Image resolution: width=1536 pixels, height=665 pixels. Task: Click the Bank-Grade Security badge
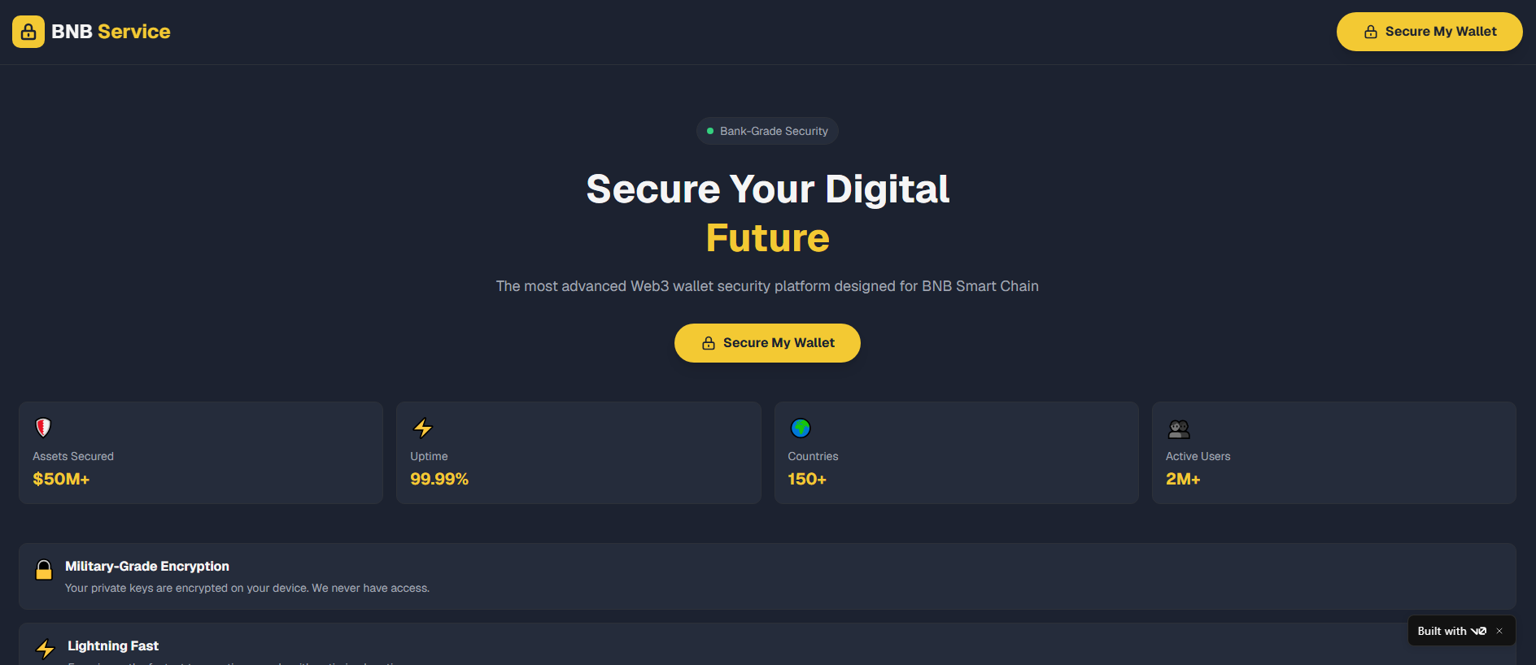pyautogui.click(x=767, y=131)
